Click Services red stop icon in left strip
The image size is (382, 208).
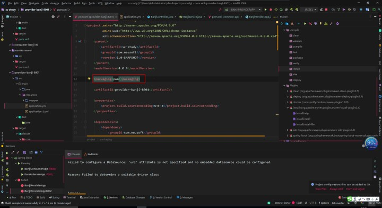pyautogui.click(x=7, y=158)
